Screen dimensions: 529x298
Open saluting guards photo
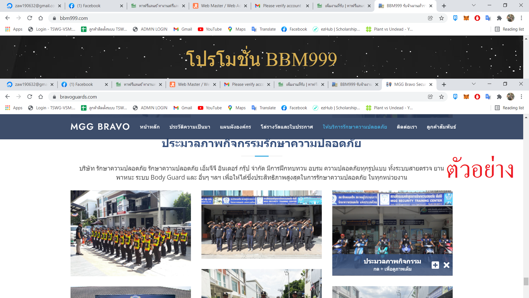[261, 225]
